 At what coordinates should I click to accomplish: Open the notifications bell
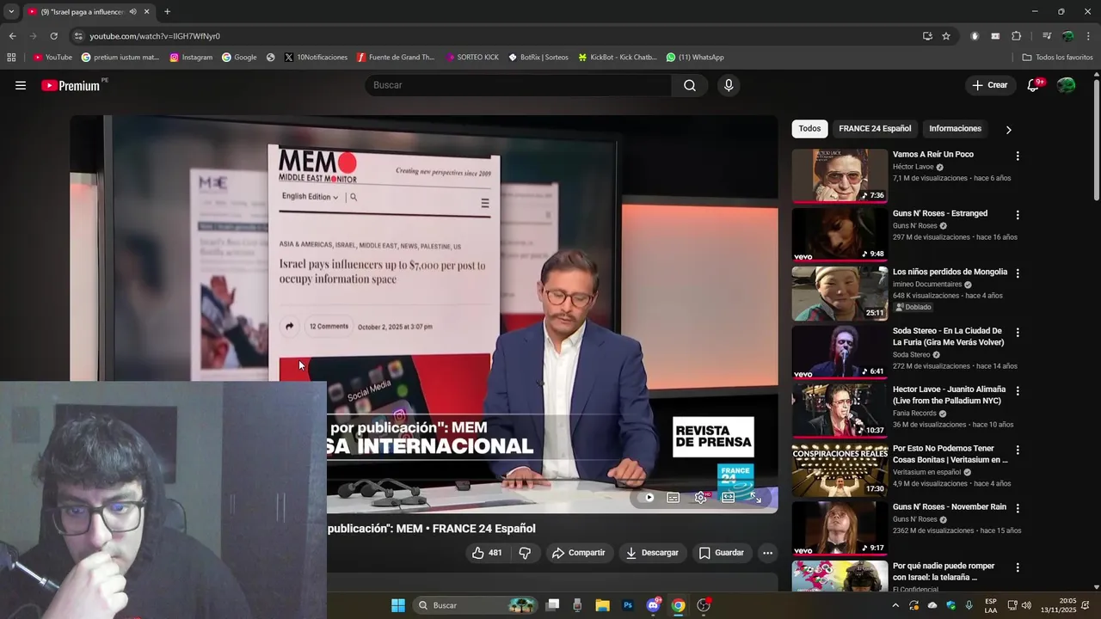pyautogui.click(x=1034, y=85)
